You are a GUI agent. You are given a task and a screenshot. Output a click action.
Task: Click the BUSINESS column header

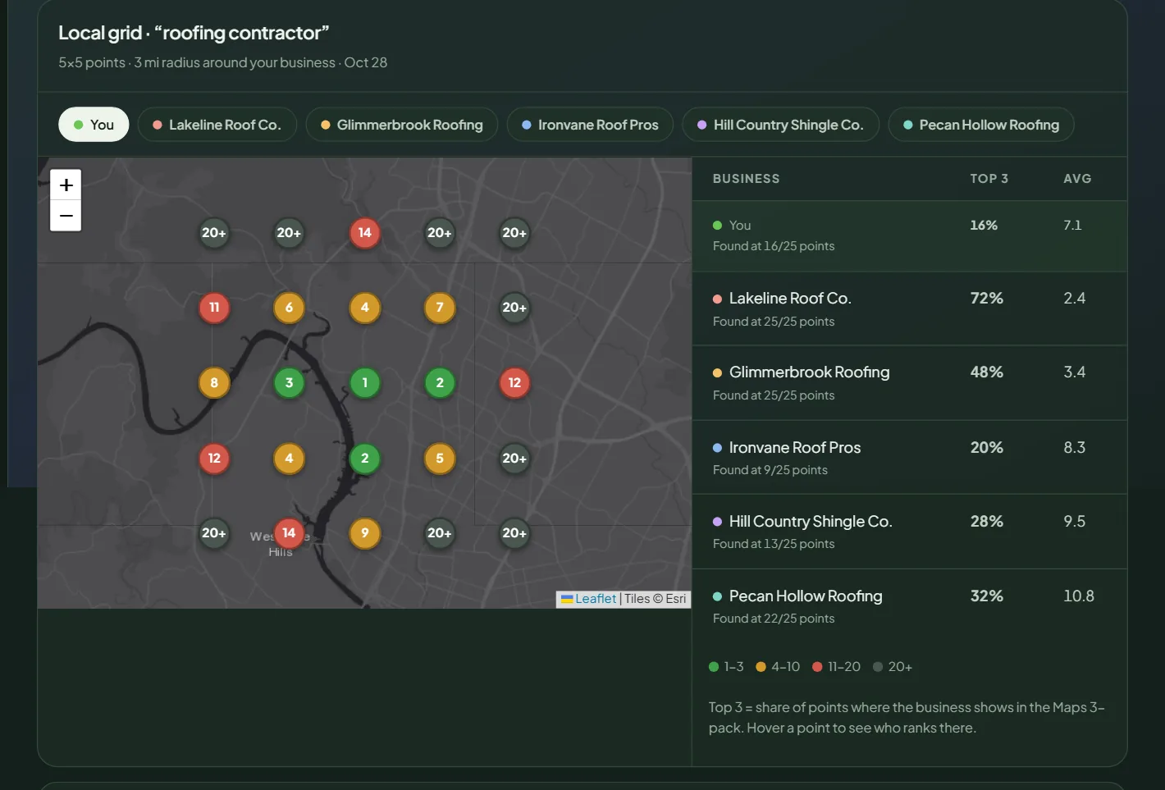[x=746, y=179]
